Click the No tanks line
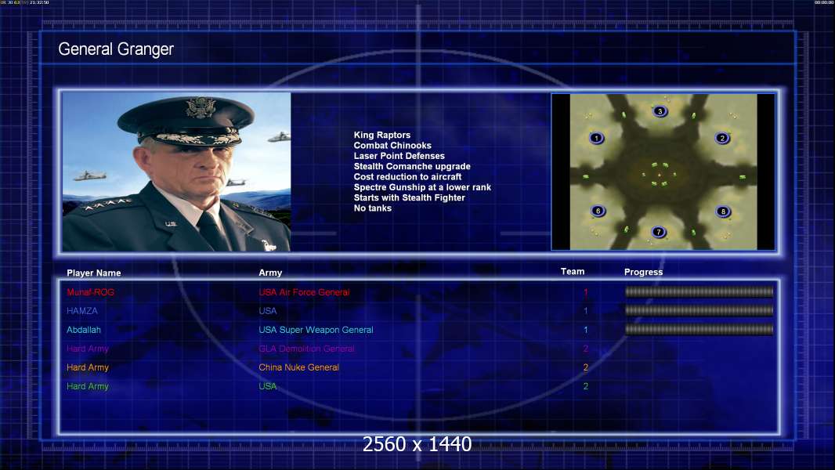The height and width of the screenshot is (470, 835). pos(373,208)
